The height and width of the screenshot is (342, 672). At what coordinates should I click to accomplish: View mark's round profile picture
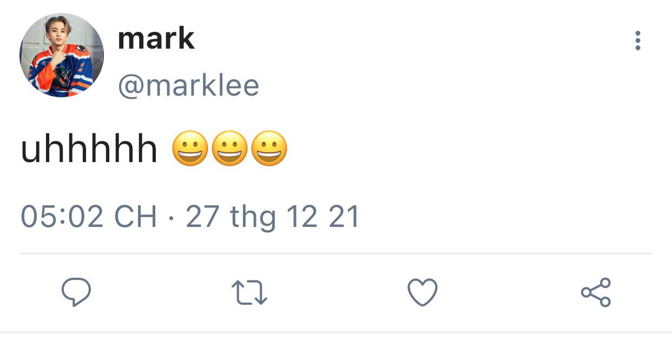pos(62,55)
